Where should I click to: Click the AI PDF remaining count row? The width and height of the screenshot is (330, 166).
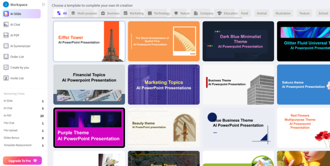click(24, 116)
